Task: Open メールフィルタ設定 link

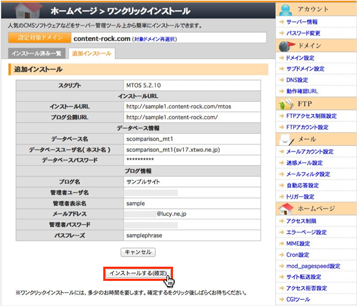Action: 308,174
